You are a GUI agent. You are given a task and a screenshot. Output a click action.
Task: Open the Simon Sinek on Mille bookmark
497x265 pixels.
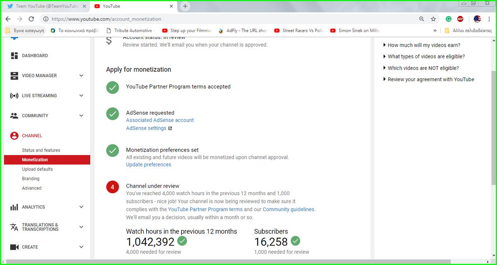[355, 31]
